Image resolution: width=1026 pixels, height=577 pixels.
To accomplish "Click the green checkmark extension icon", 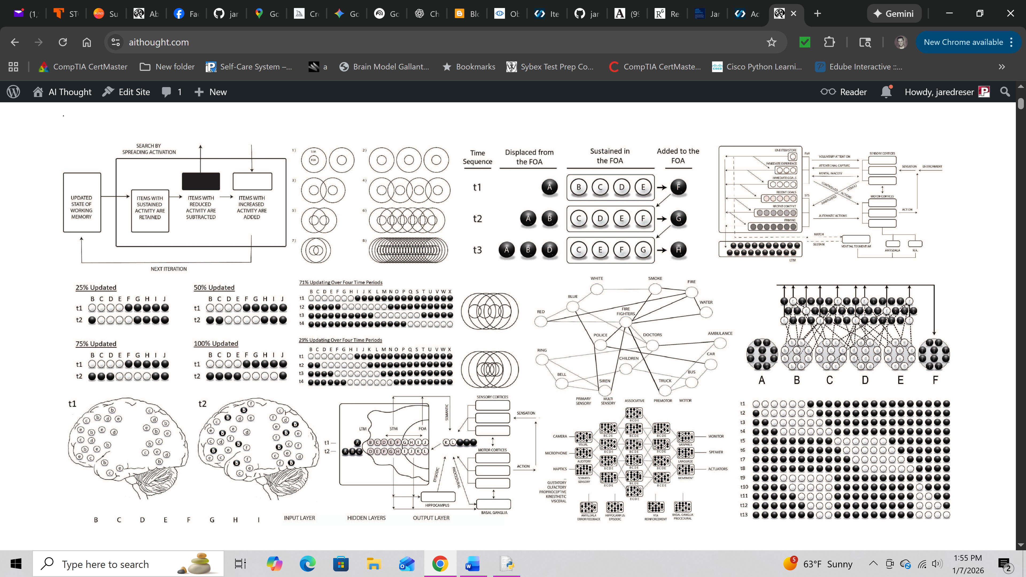I will coord(805,42).
